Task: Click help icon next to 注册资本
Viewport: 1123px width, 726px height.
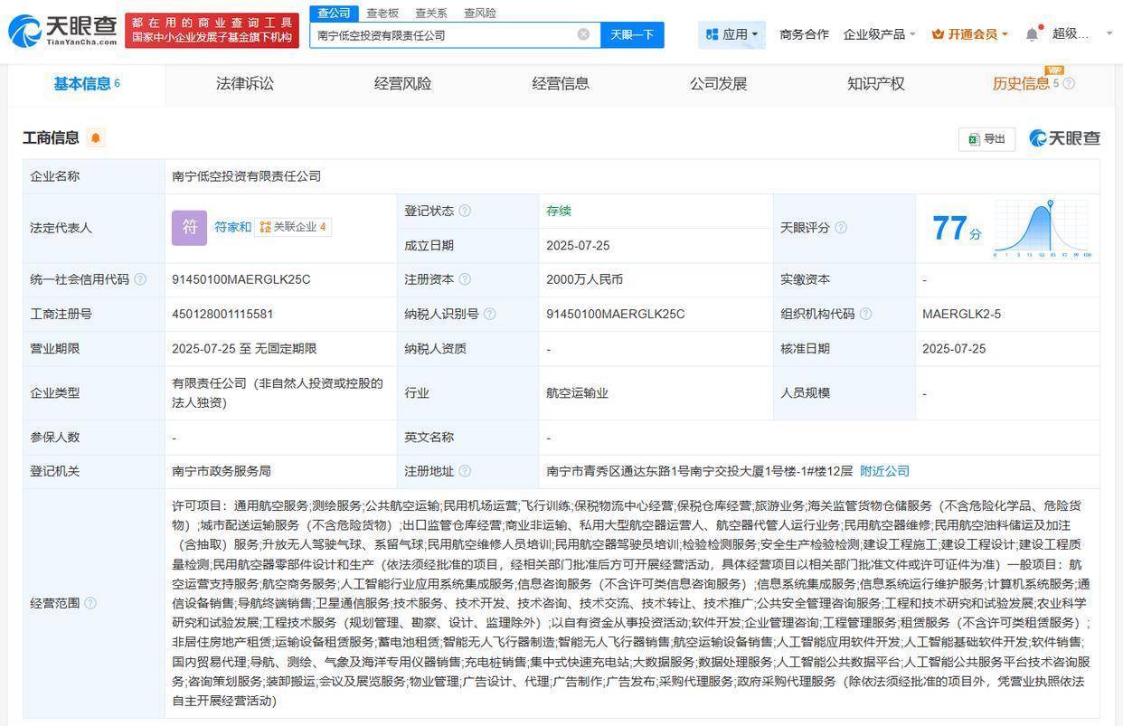Action: (x=465, y=279)
